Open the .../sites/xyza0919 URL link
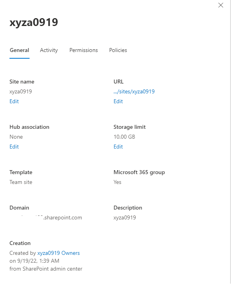The height and width of the screenshot is (284, 231). click(x=134, y=91)
